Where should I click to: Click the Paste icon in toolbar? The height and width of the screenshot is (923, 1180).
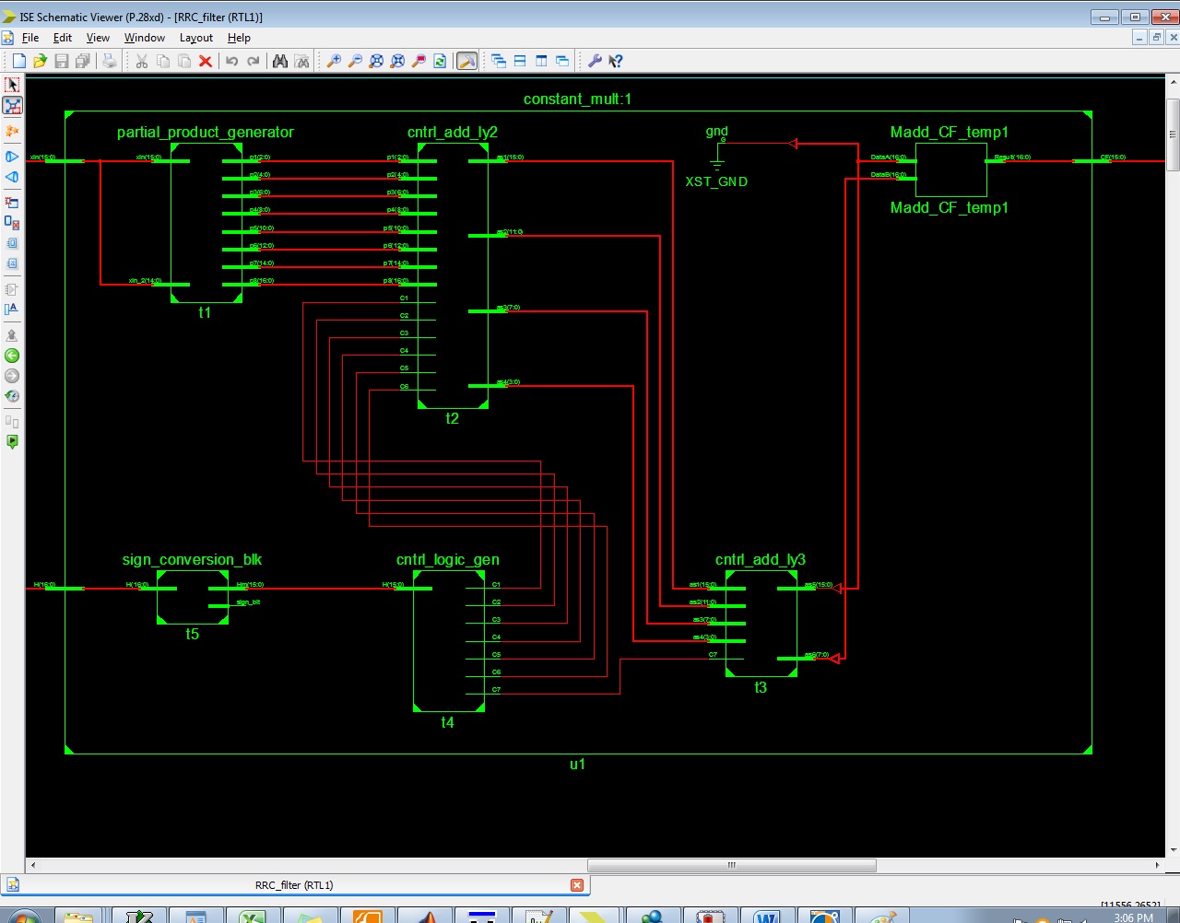184,61
